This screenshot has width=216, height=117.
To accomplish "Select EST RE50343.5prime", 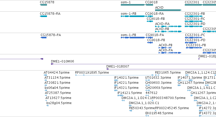I will coord(131,111).
